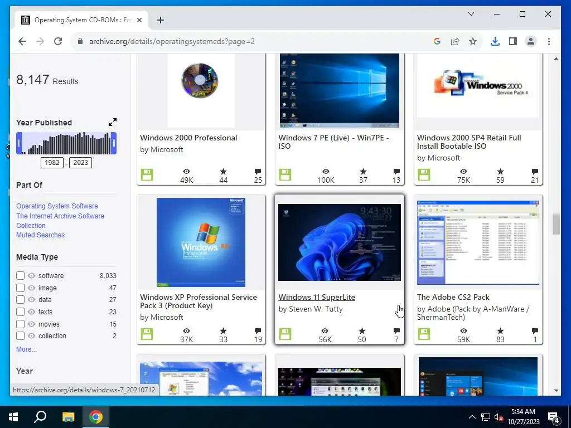Open Windows taskbar search
This screenshot has height=428, width=571.
pyautogui.click(x=40, y=417)
